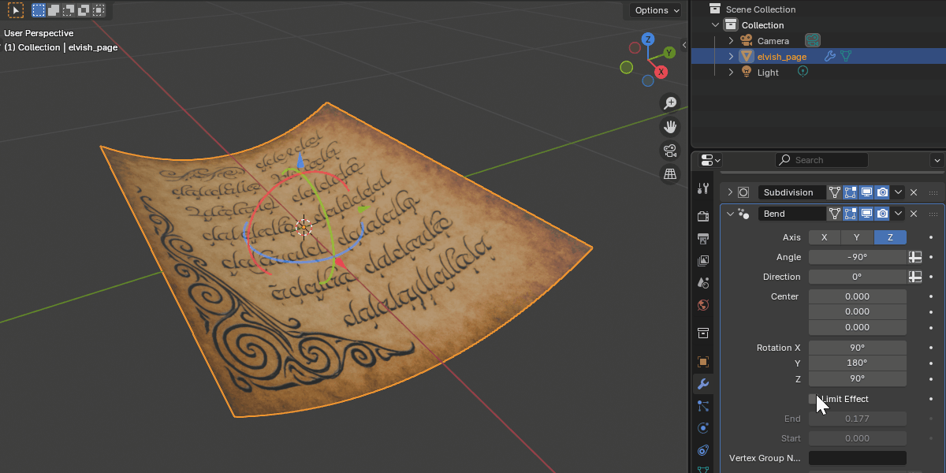Click the Vertex Group Name field

857,458
